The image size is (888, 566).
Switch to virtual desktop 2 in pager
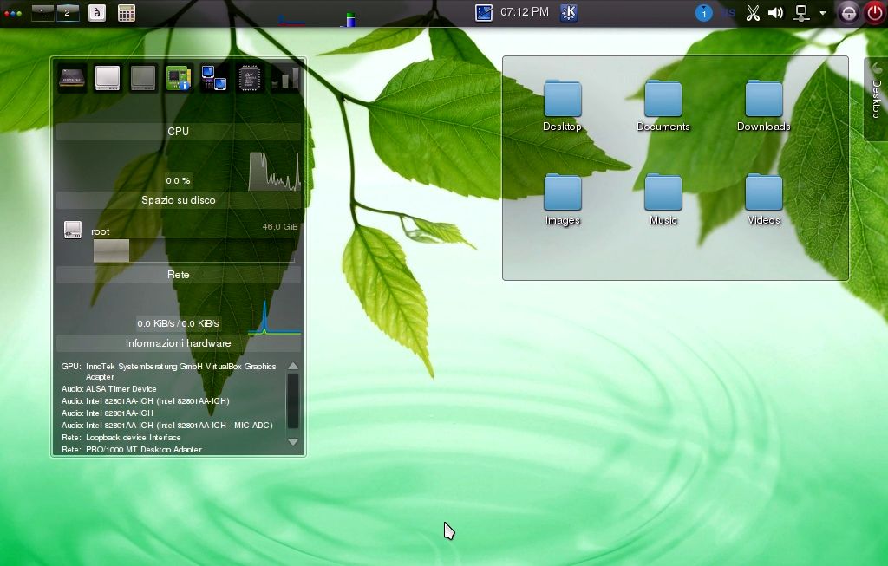point(68,12)
